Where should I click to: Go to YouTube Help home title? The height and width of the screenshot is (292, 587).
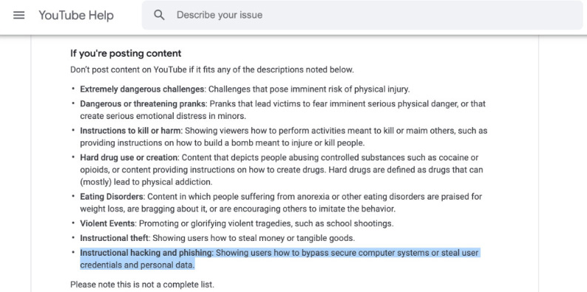point(76,16)
